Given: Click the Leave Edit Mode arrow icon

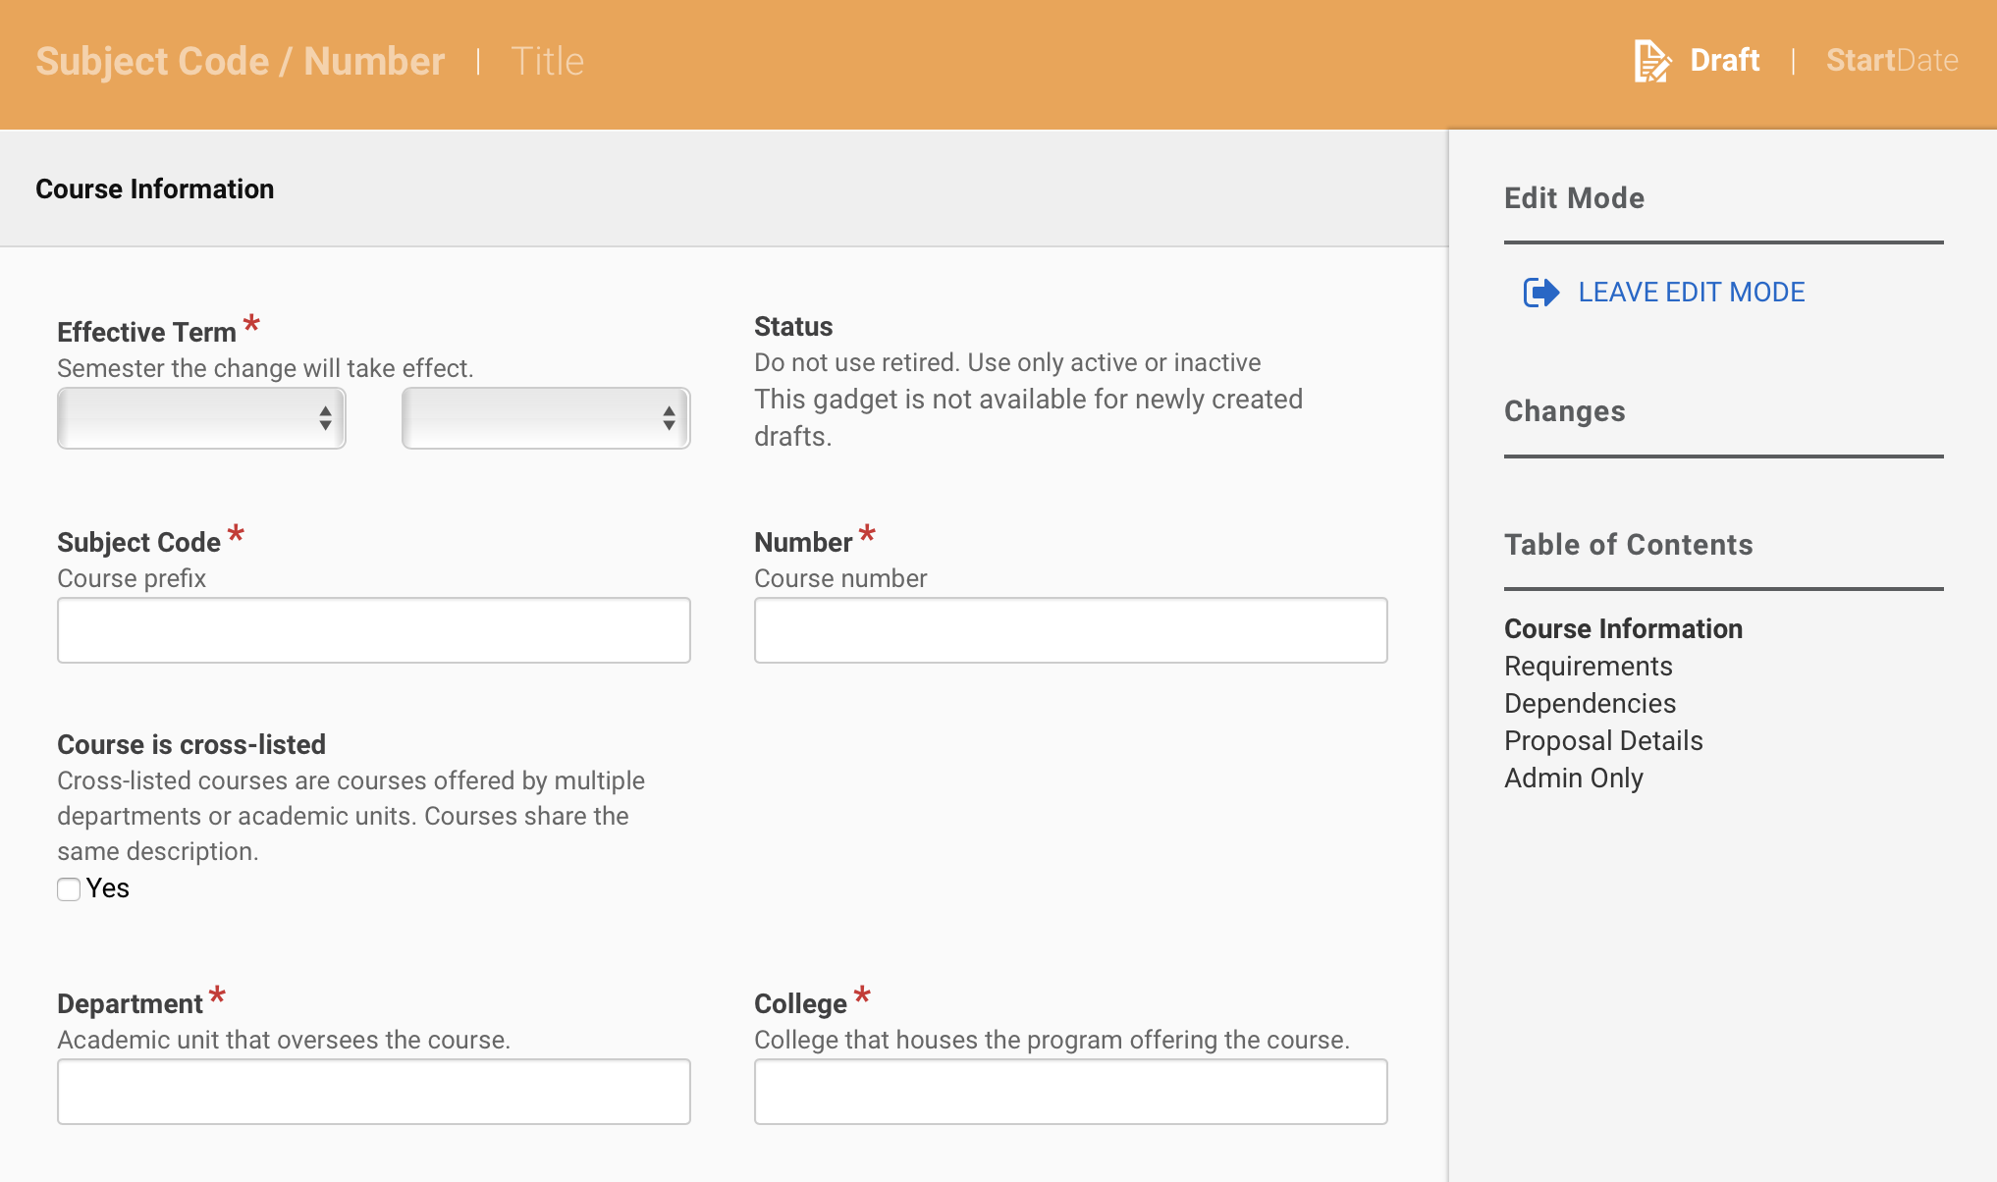Looking at the screenshot, I should (x=1541, y=293).
